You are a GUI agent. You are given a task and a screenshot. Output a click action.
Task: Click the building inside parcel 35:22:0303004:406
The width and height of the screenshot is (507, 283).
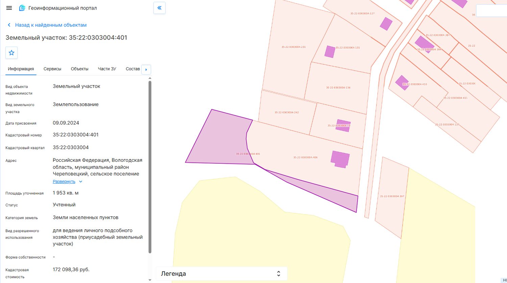pos(340,159)
